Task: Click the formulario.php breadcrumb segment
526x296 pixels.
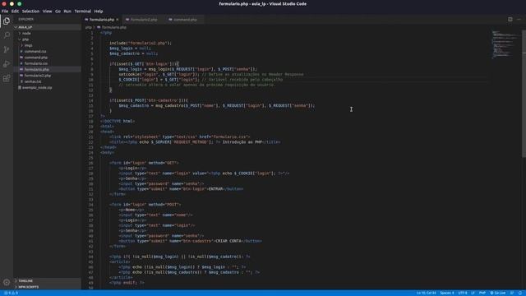Action: pos(114,27)
